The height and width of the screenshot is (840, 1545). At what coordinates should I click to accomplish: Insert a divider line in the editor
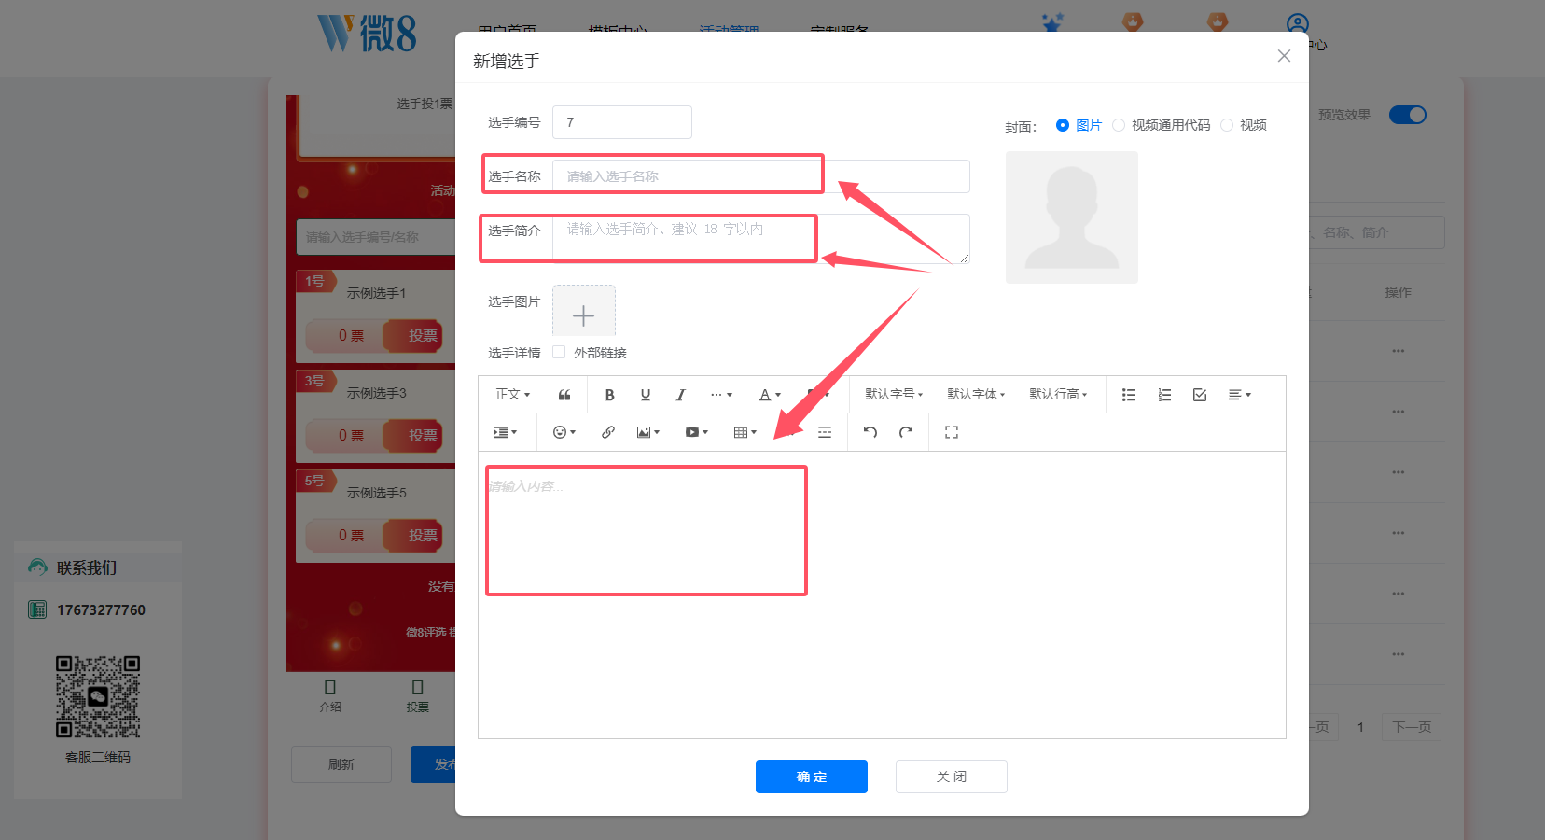tap(825, 432)
